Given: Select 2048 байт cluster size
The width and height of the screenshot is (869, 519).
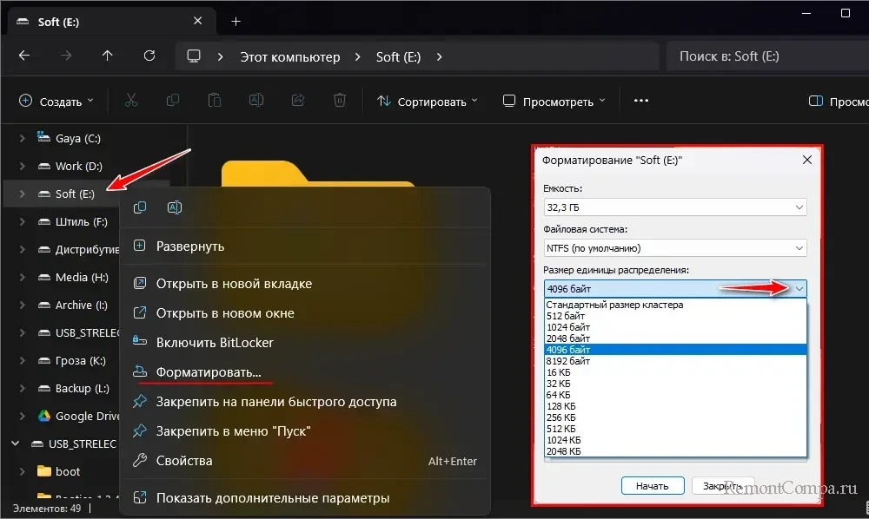Looking at the screenshot, I should (675, 338).
